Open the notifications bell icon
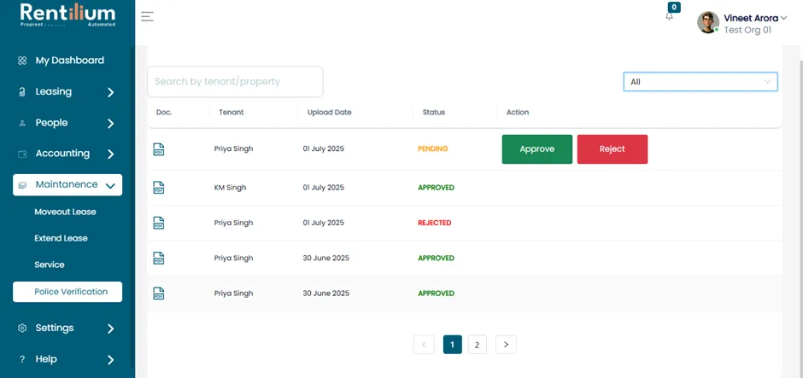This screenshot has width=803, height=378. pos(670,16)
